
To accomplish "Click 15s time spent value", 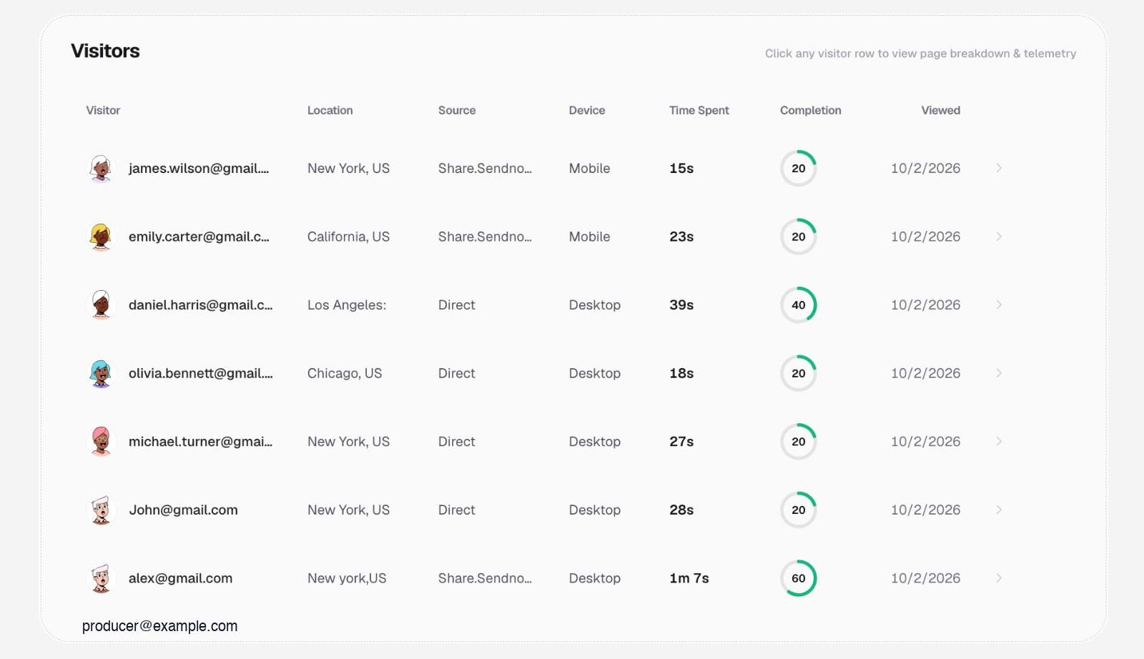I will coord(681,169).
